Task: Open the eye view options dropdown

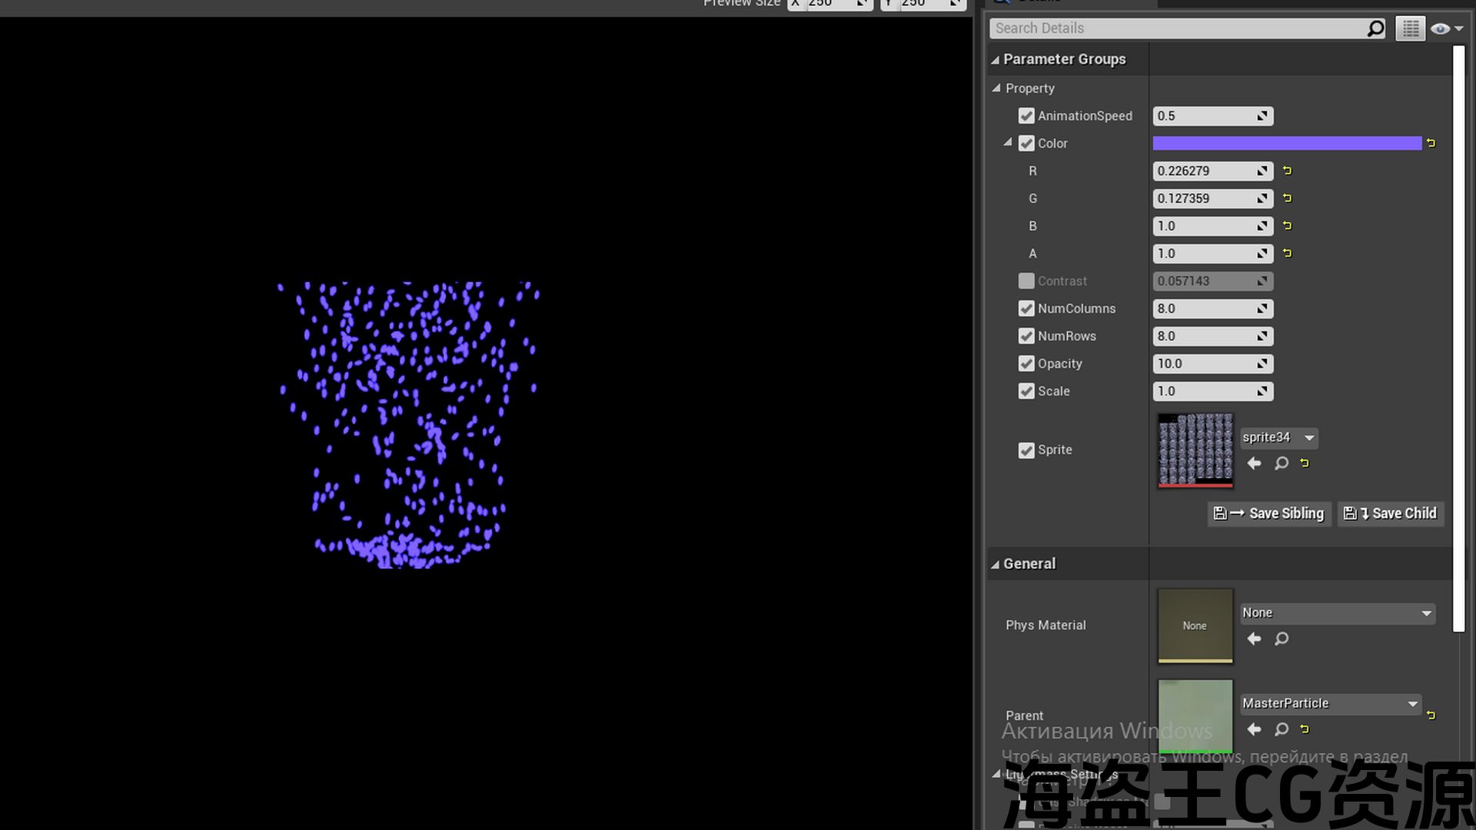Action: pos(1446,28)
